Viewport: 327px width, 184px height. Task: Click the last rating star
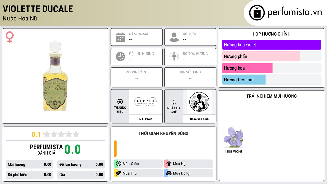tap(76, 134)
